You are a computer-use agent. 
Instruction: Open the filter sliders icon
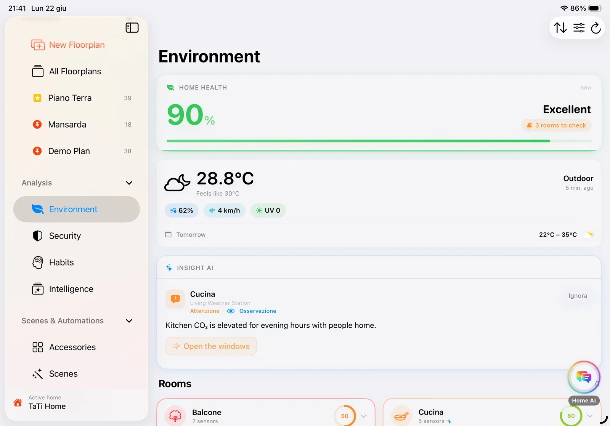point(579,28)
